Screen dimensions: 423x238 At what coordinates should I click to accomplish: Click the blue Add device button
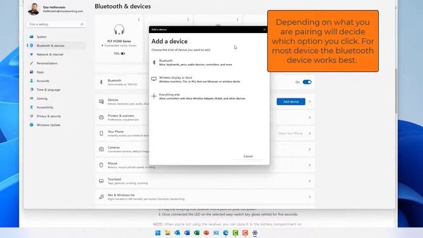click(291, 102)
